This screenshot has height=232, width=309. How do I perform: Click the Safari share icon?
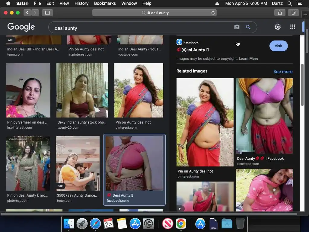point(280,13)
